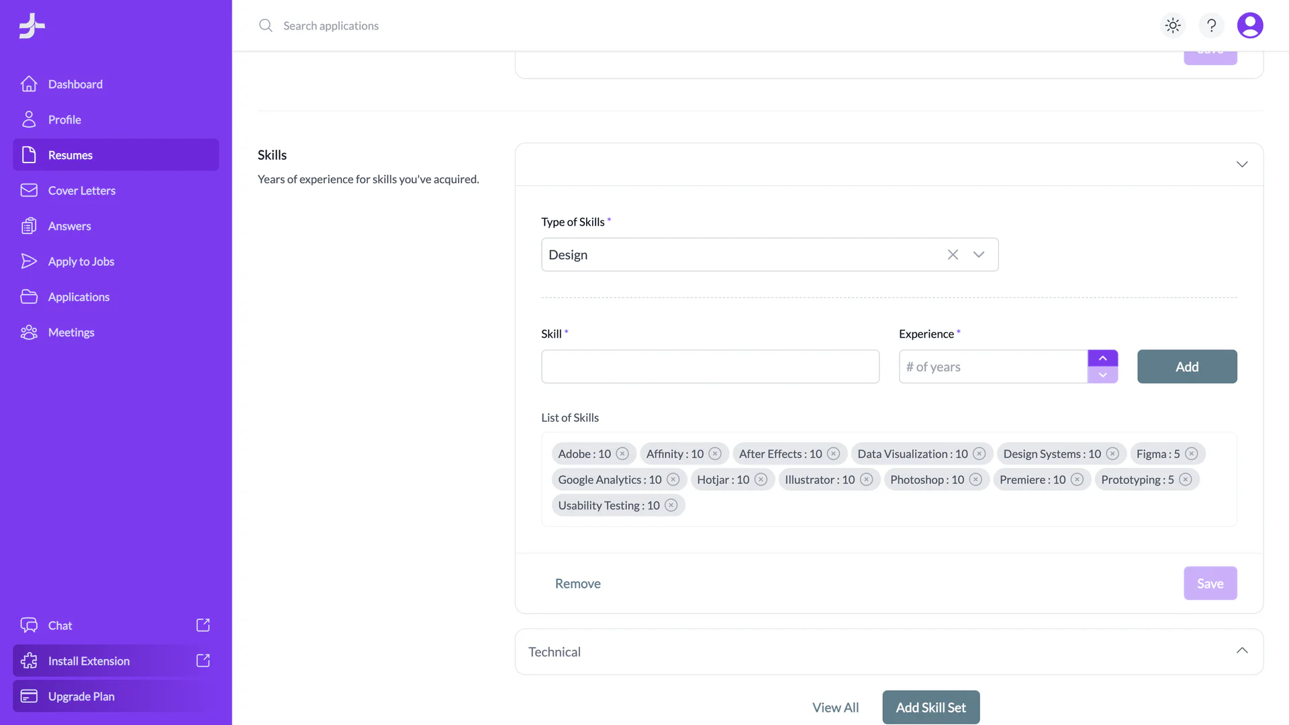This screenshot has height=725, width=1289.
Task: Collapse the Design skill set panel
Action: pyautogui.click(x=1241, y=164)
